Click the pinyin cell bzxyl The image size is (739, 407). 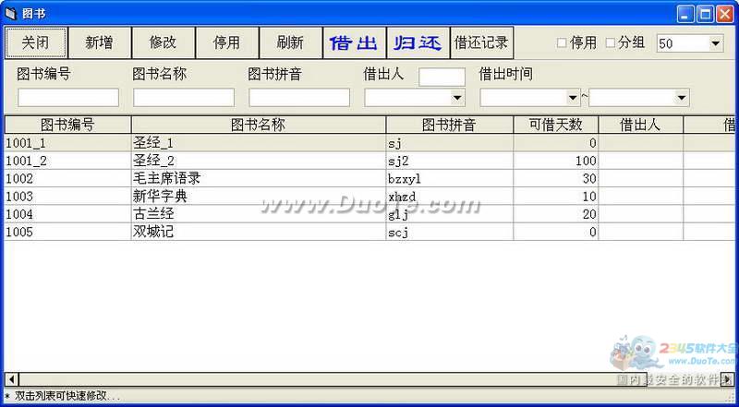pyautogui.click(x=450, y=178)
